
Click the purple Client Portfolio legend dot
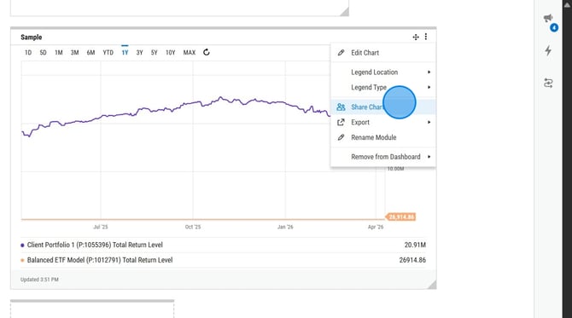pos(22,246)
